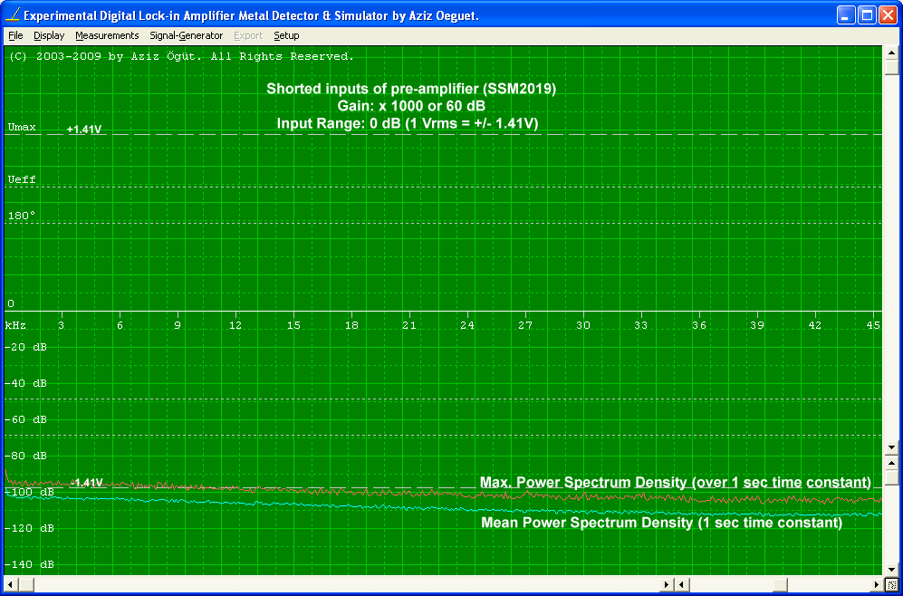The height and width of the screenshot is (596, 903).
Task: Click the 15 frequency axis label
Action: coord(293,325)
